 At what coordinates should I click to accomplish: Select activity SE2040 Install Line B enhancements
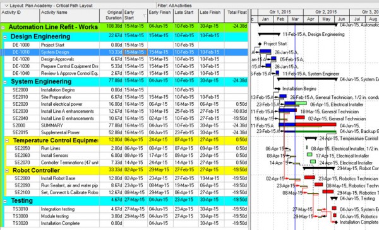[x=124, y=118]
